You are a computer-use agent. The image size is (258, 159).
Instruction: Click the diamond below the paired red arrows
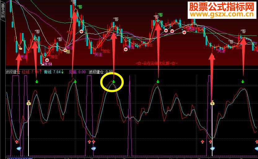[94, 149]
